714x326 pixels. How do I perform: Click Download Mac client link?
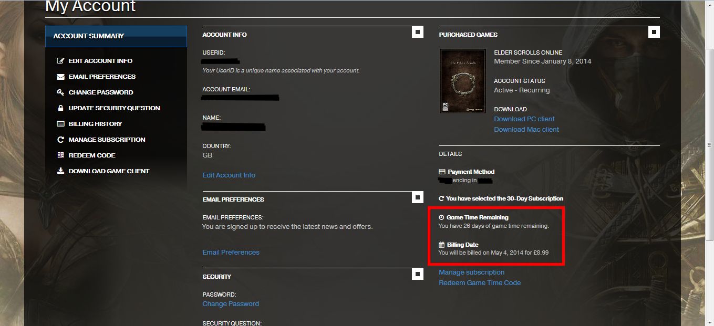tap(526, 130)
